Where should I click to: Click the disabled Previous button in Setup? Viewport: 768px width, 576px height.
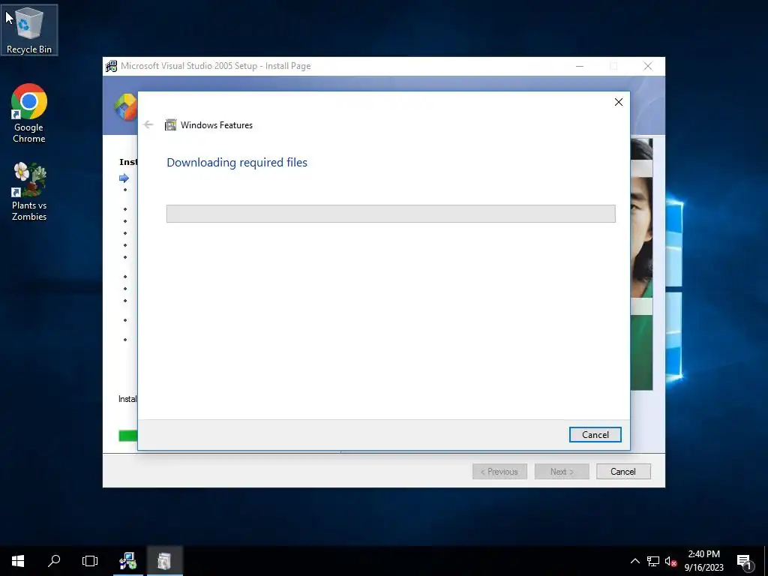499,471
